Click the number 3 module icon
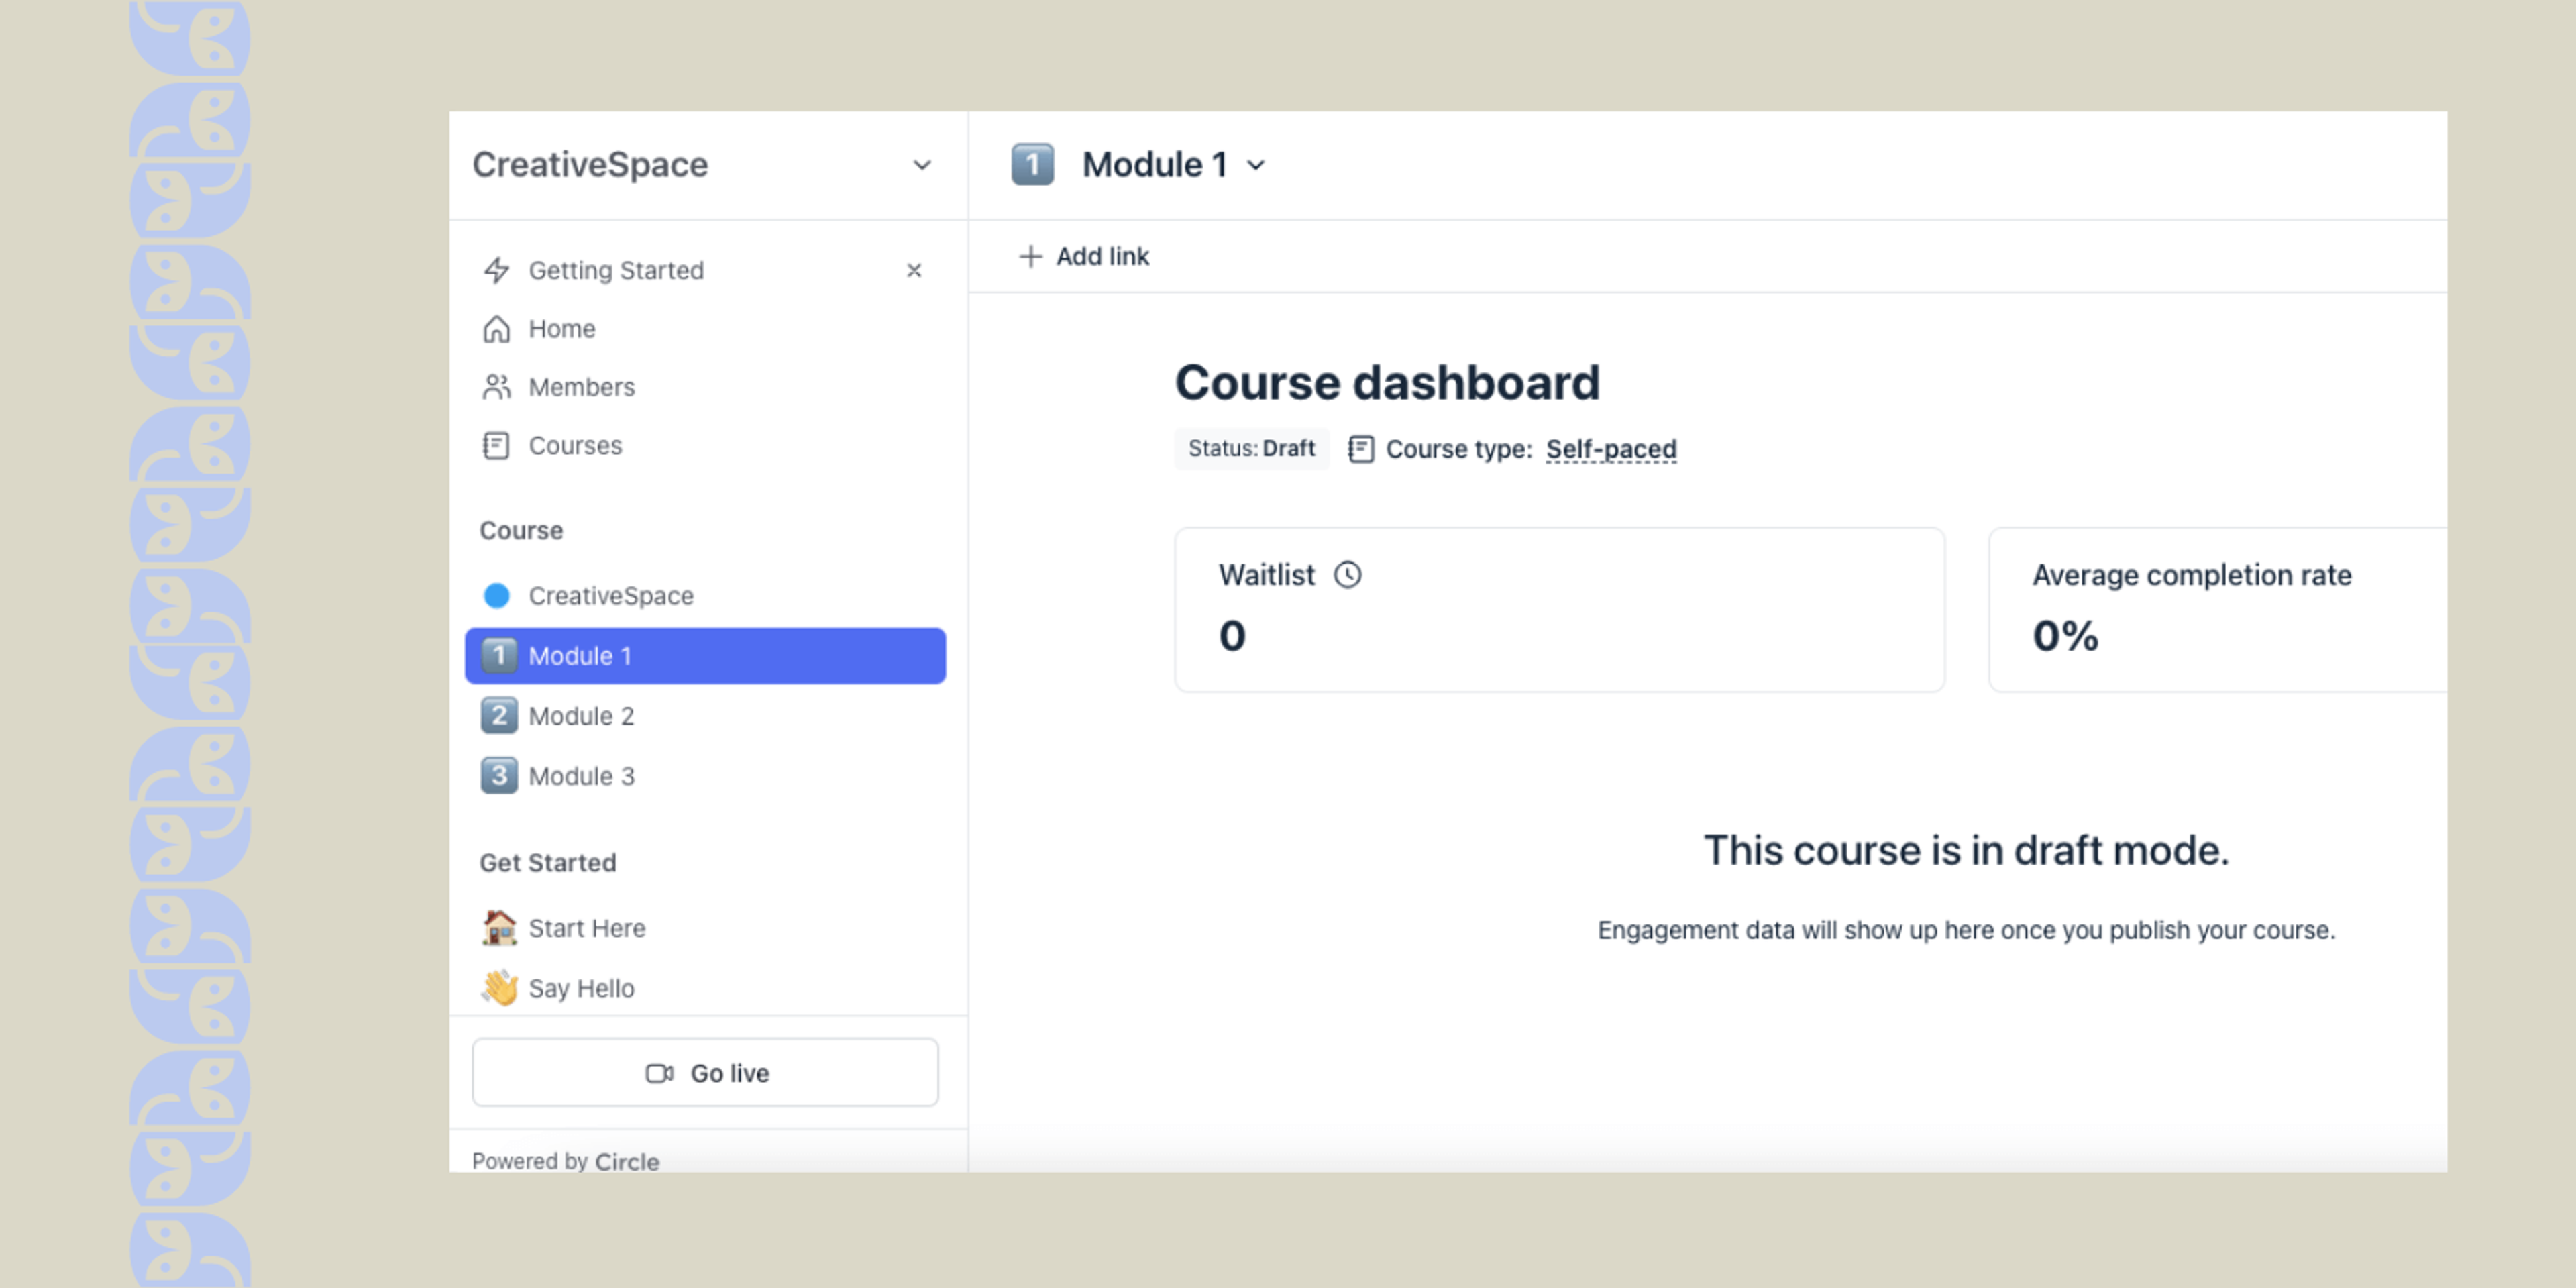 (x=499, y=775)
